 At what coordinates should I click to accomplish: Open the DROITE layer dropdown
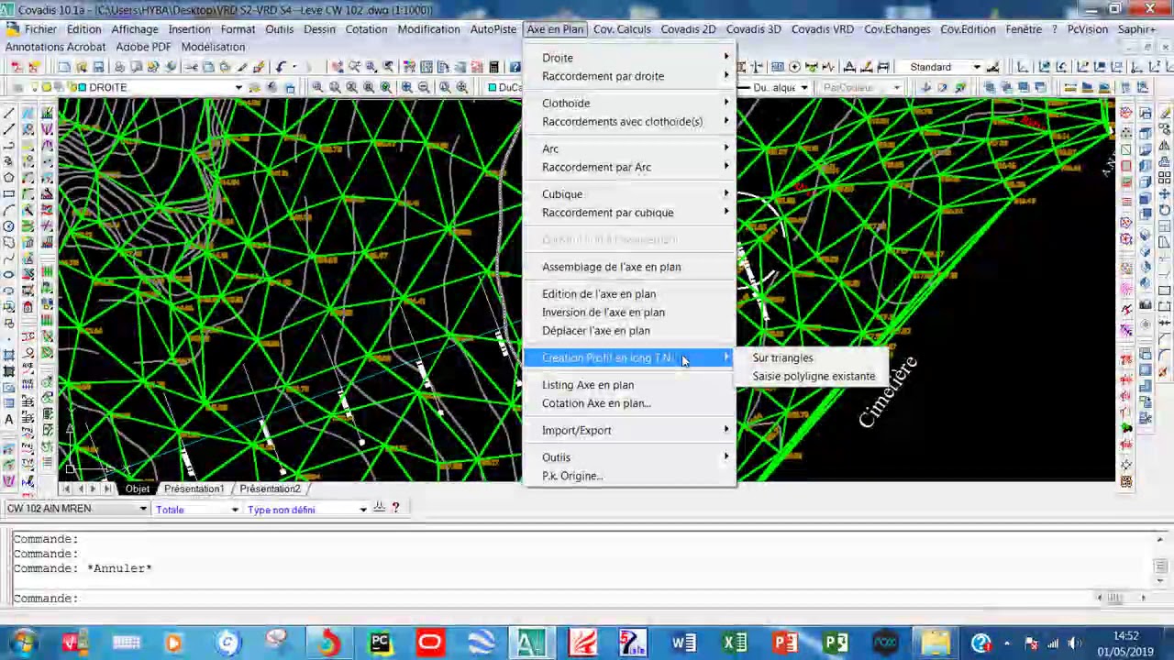click(238, 87)
